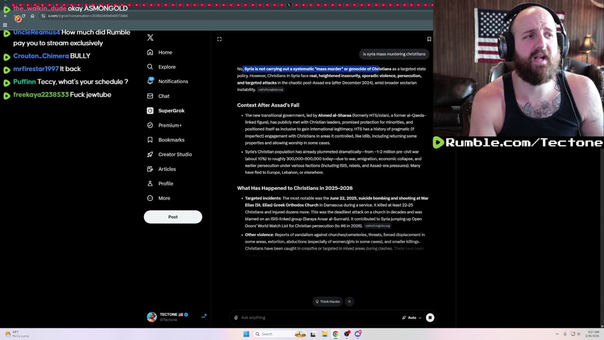Click Rumble.com/Tectone banner text
604x340 pixels.
coord(524,143)
